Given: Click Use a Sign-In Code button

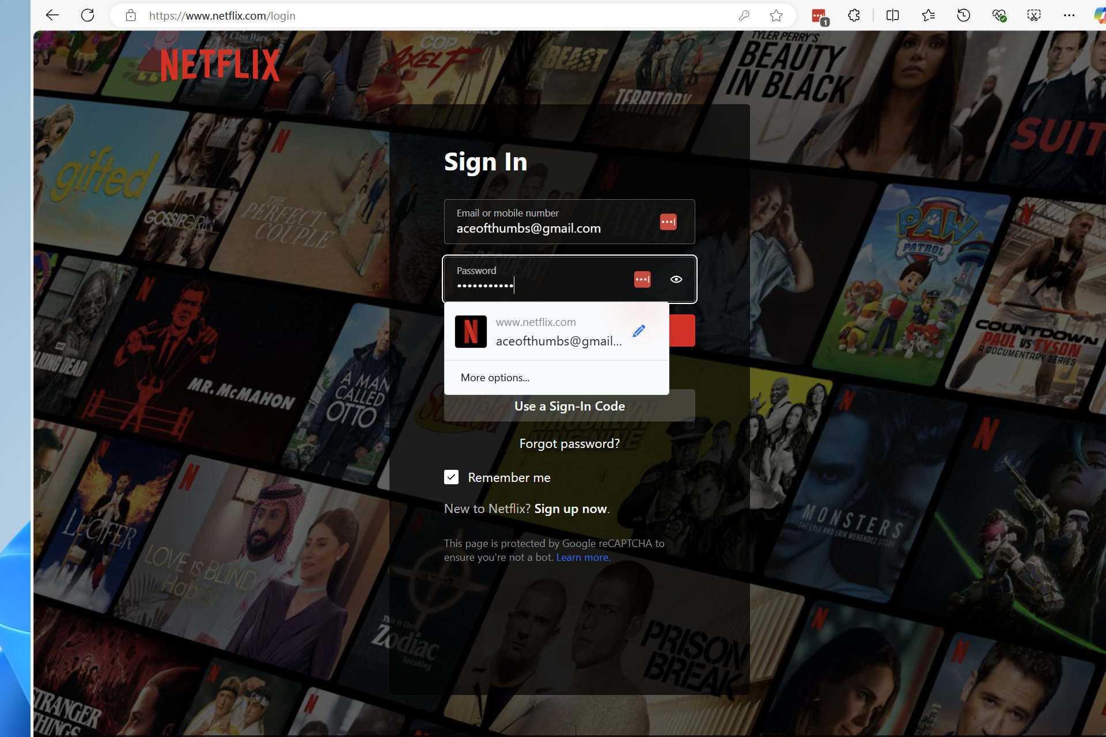Looking at the screenshot, I should pyautogui.click(x=569, y=407).
